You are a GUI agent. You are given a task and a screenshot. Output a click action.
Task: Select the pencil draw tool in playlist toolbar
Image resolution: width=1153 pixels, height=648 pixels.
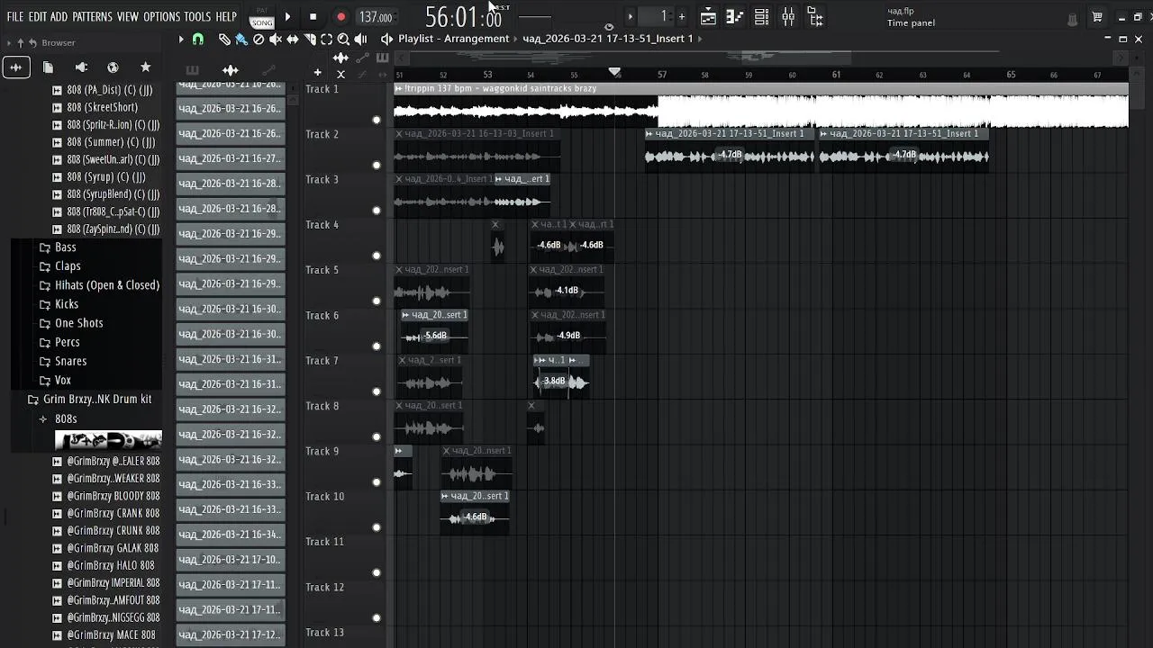(x=225, y=40)
